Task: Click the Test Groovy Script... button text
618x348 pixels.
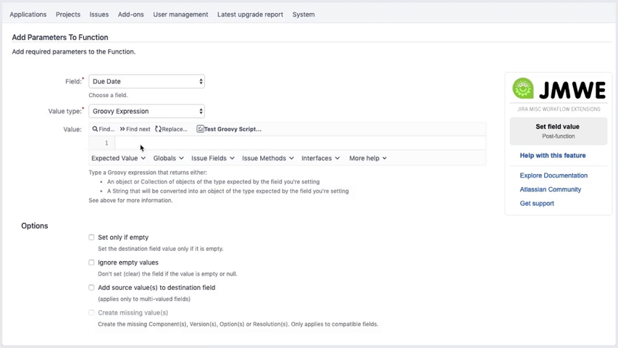Action: 233,129
